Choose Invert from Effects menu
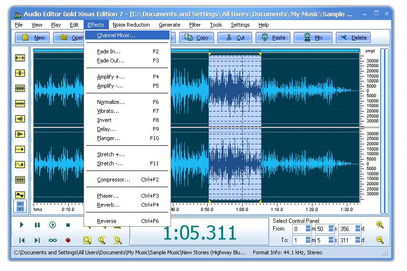This screenshot has width=407, height=271. point(128,120)
